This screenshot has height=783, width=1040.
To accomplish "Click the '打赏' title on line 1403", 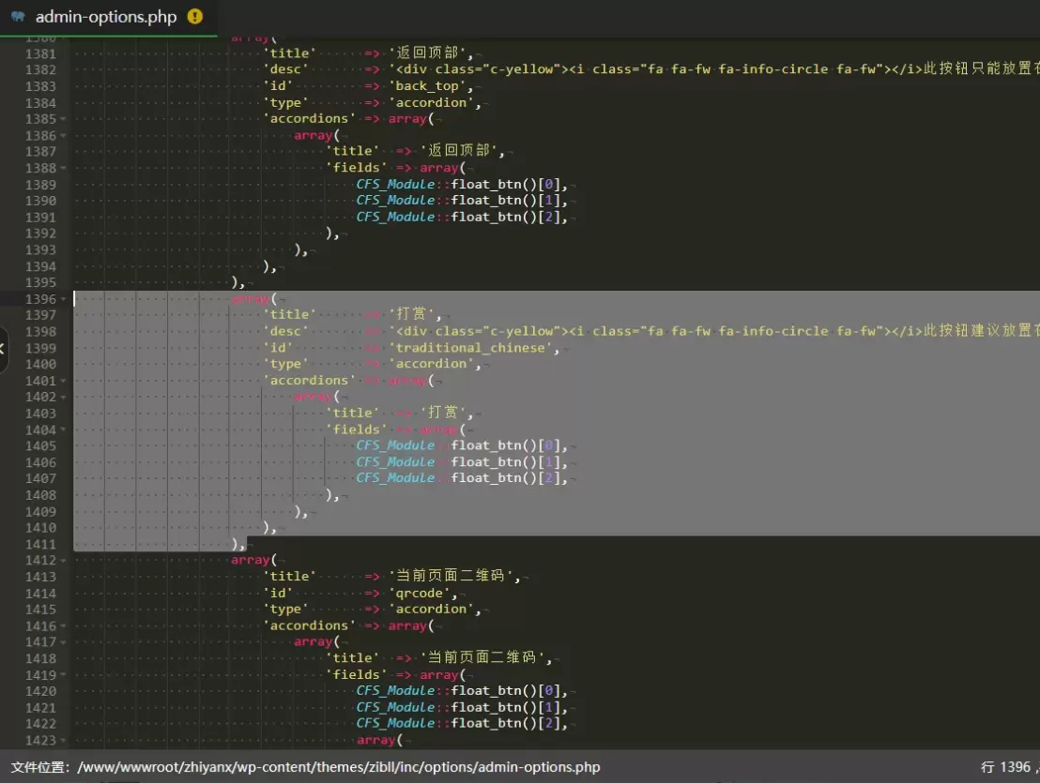I will point(443,413).
